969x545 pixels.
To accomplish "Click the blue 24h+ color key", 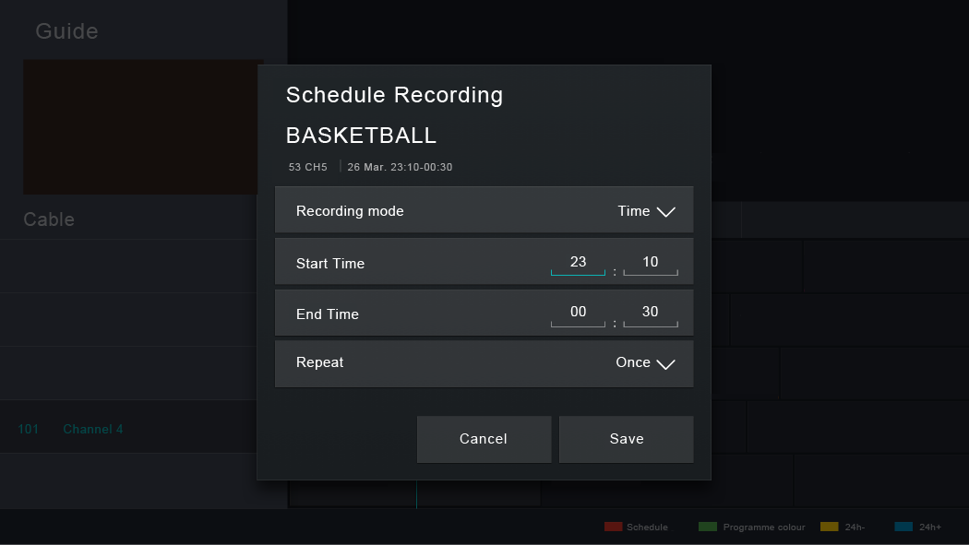I will pos(903,527).
